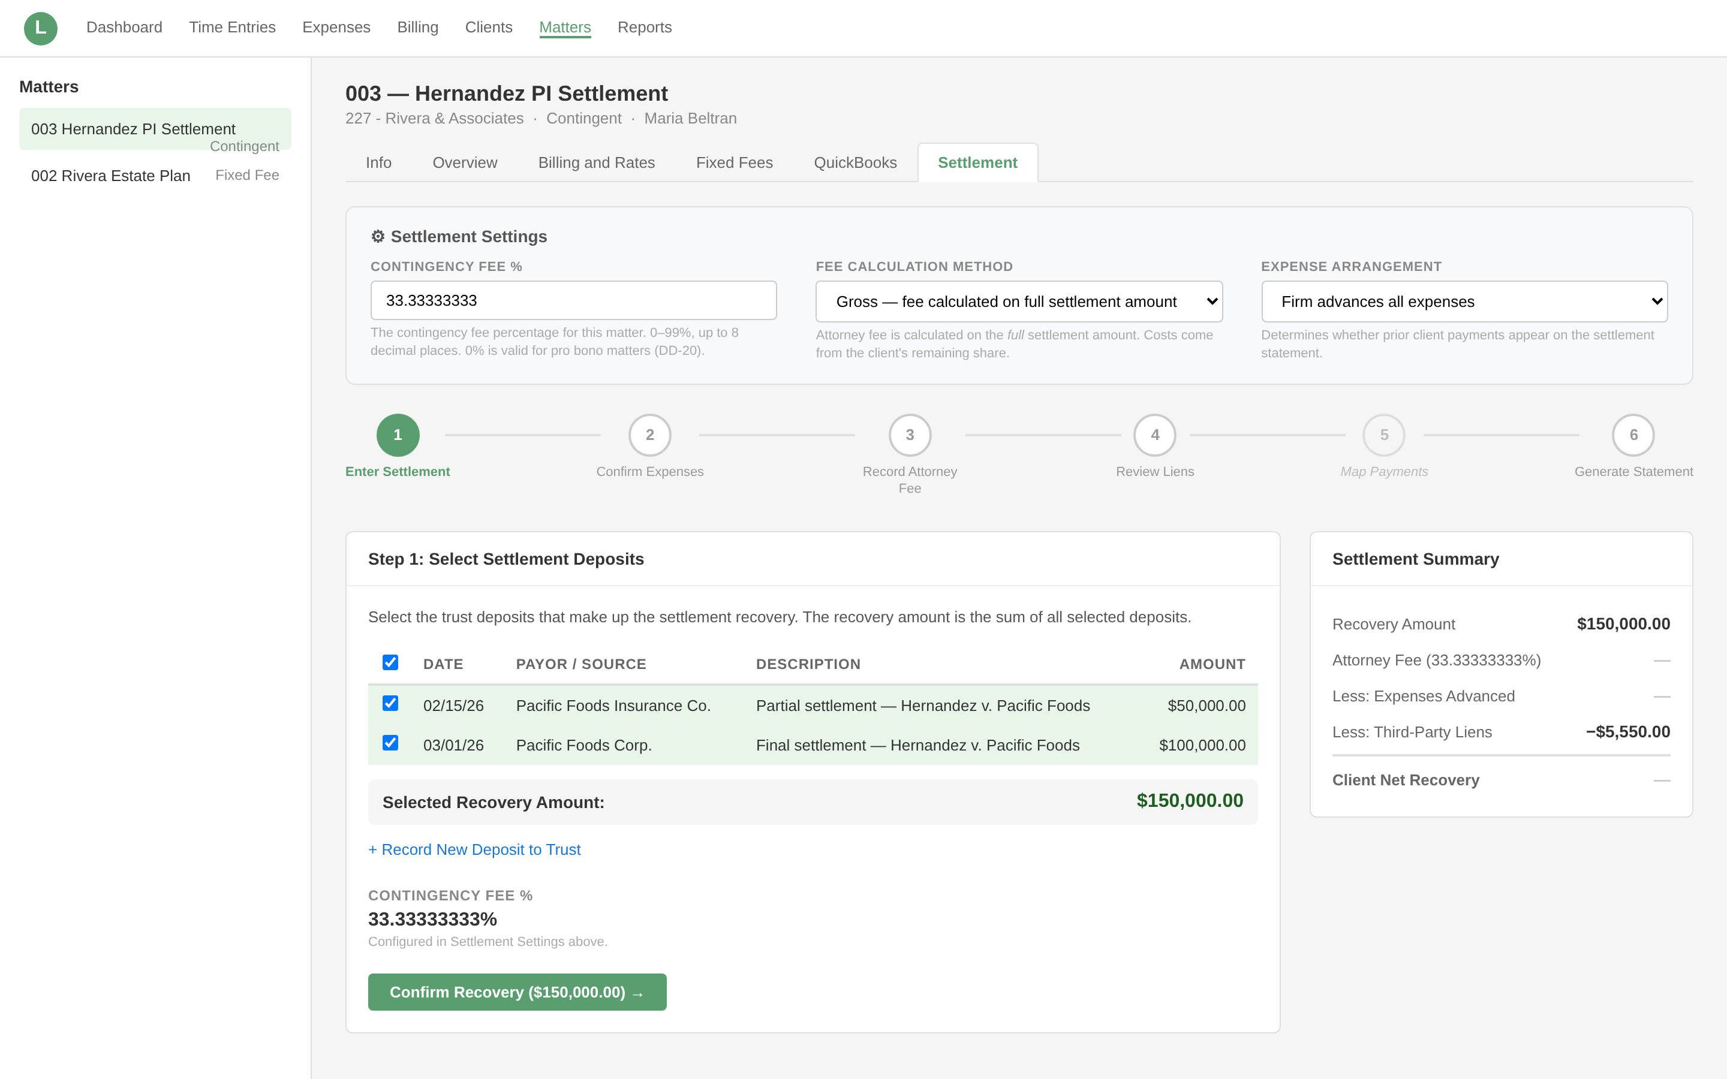This screenshot has height=1079, width=1727.
Task: Click the green L logo avatar
Action: click(x=41, y=28)
